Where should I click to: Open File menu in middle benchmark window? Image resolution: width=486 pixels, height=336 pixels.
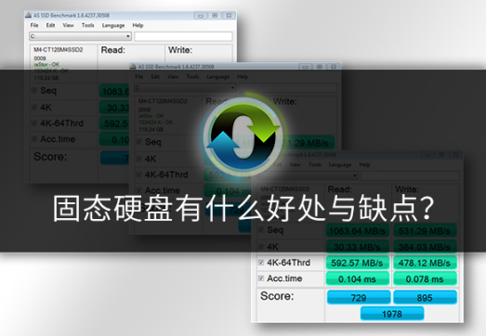pos(138,77)
